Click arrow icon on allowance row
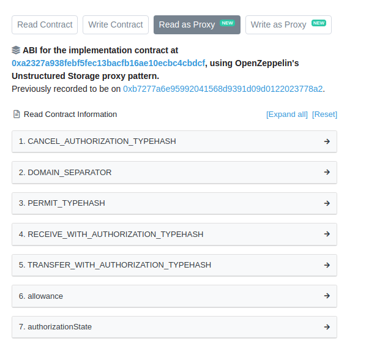The image size is (388, 349). [x=327, y=296]
